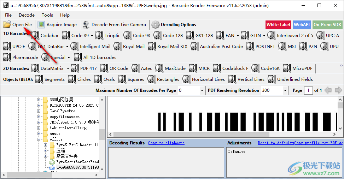Click the White Label button
This screenshot has width=344, height=179.
278,25
